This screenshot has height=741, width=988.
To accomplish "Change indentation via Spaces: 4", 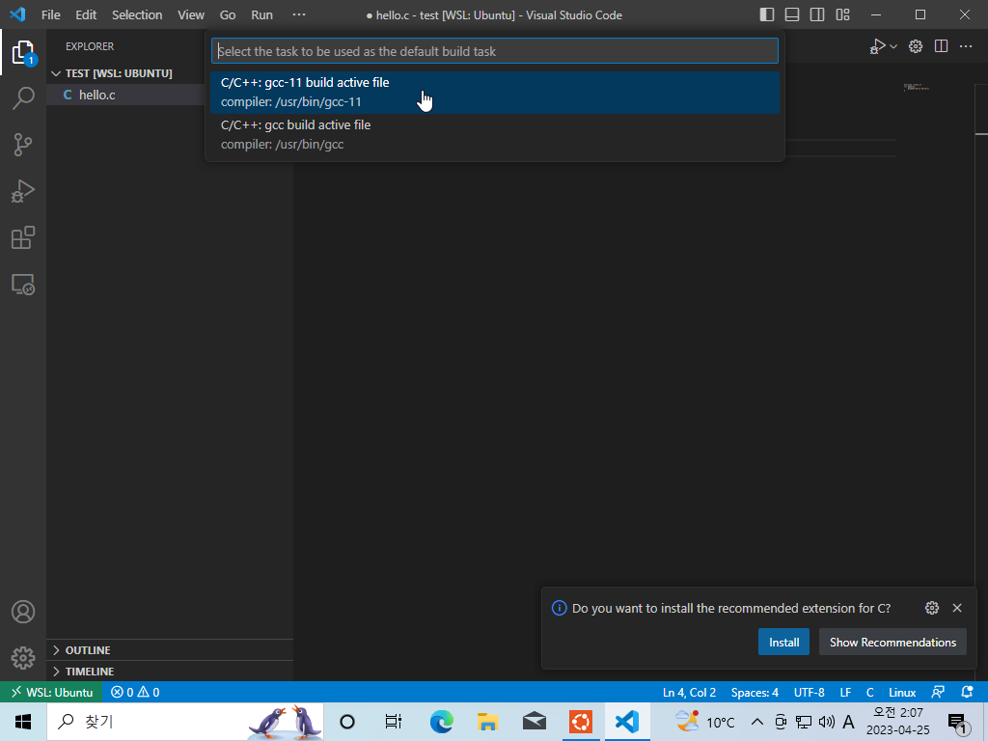I will pyautogui.click(x=755, y=692).
